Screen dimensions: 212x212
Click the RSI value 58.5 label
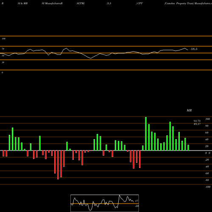point(194,49)
